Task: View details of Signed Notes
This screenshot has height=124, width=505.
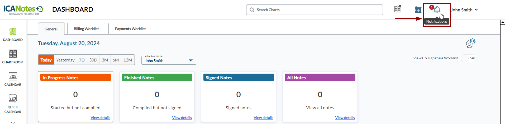Action: coord(263,118)
